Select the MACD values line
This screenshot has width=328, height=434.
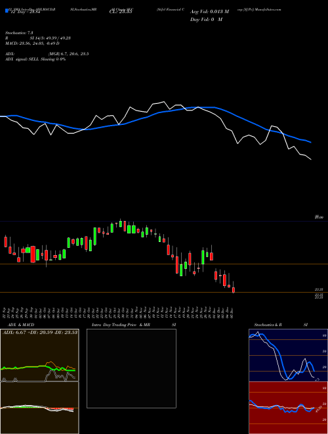click(32, 43)
